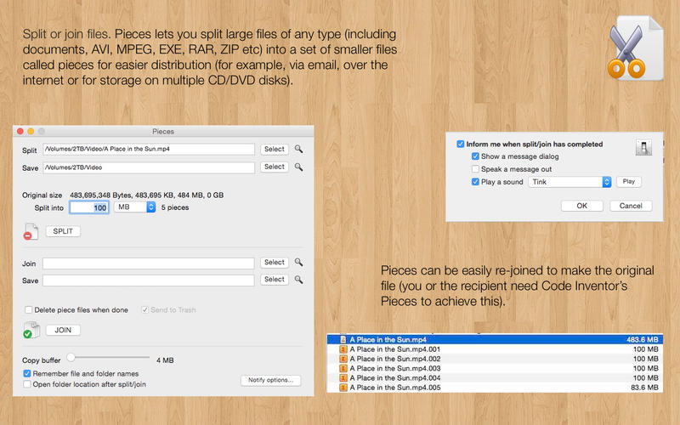680x425 pixels.
Task: Click the Pieces scissors app icon
Action: 636,53
